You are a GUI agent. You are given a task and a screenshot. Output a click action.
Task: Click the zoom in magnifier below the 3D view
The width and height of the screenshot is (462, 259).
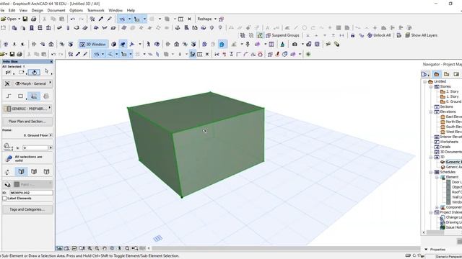tap(90, 248)
